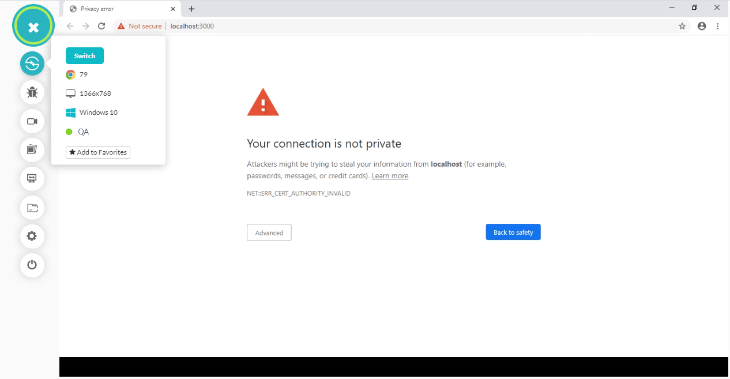Open the screenshot capture tool
Image resolution: width=730 pixels, height=379 pixels.
coord(32,150)
